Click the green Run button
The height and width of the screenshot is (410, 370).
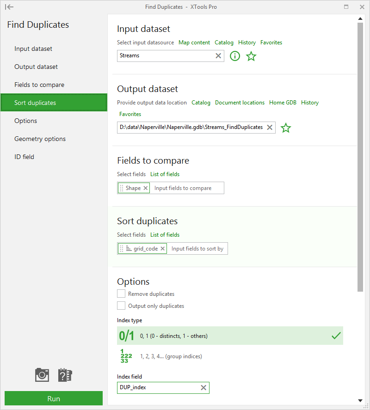tap(54, 398)
